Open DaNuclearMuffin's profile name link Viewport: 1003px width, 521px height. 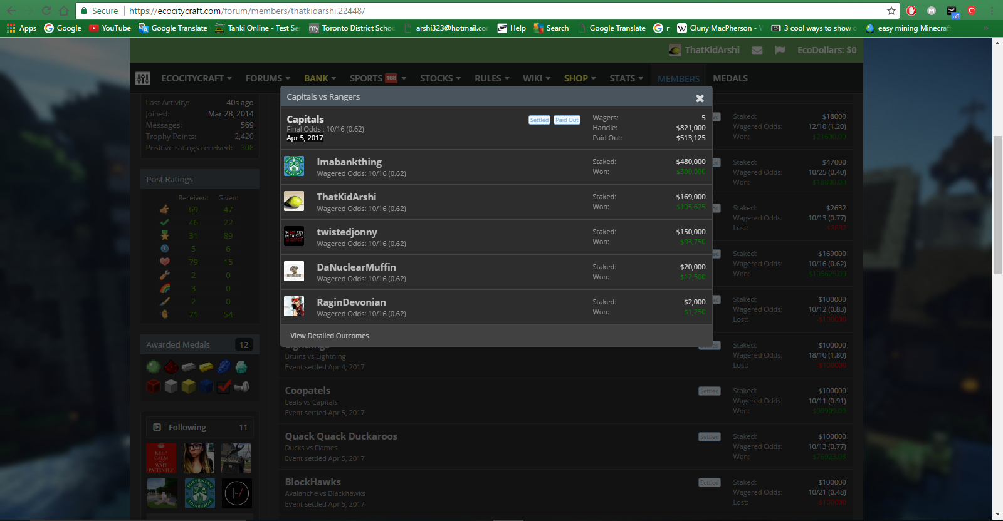point(356,267)
